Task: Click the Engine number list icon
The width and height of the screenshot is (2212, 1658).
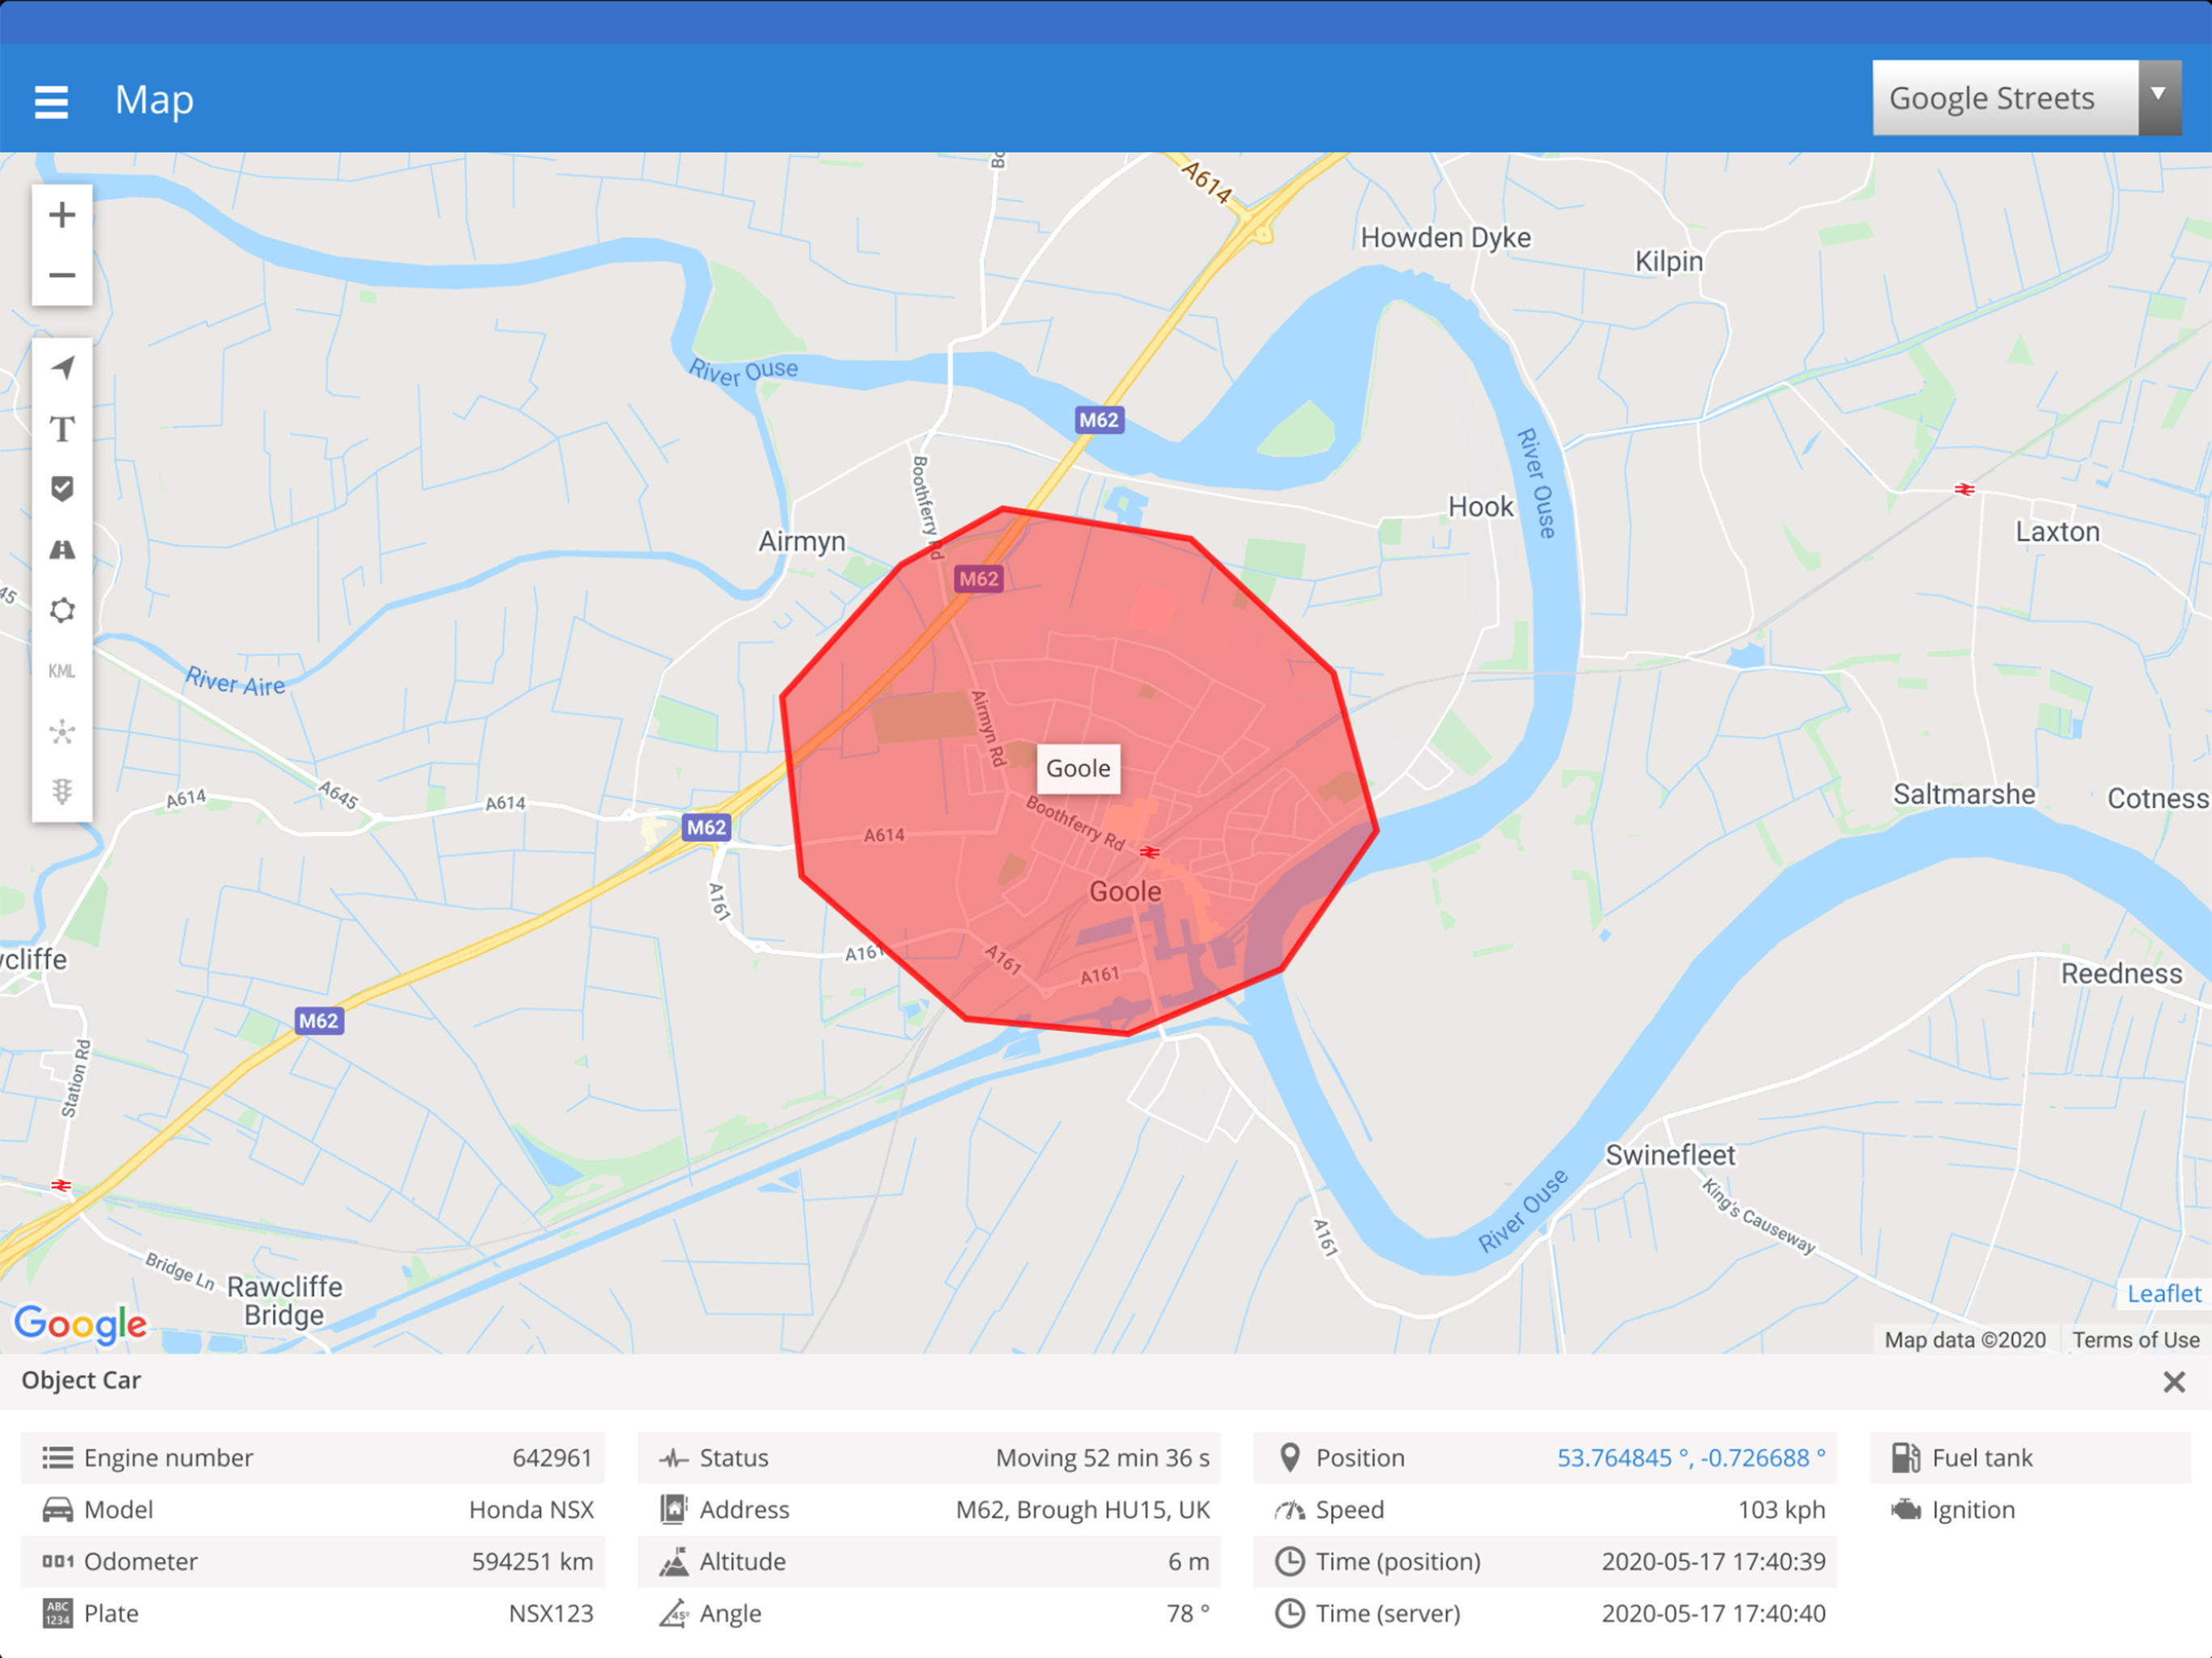Action: tap(57, 1458)
